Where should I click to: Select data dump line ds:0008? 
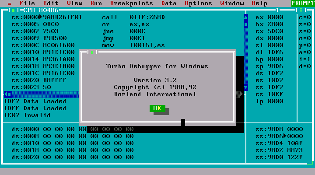(73, 136)
